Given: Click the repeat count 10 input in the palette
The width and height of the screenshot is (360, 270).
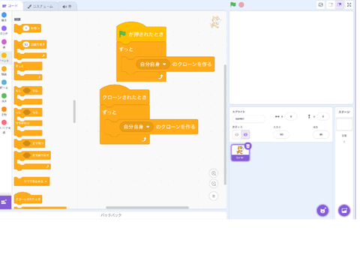Looking at the screenshot, I should 26,44.
